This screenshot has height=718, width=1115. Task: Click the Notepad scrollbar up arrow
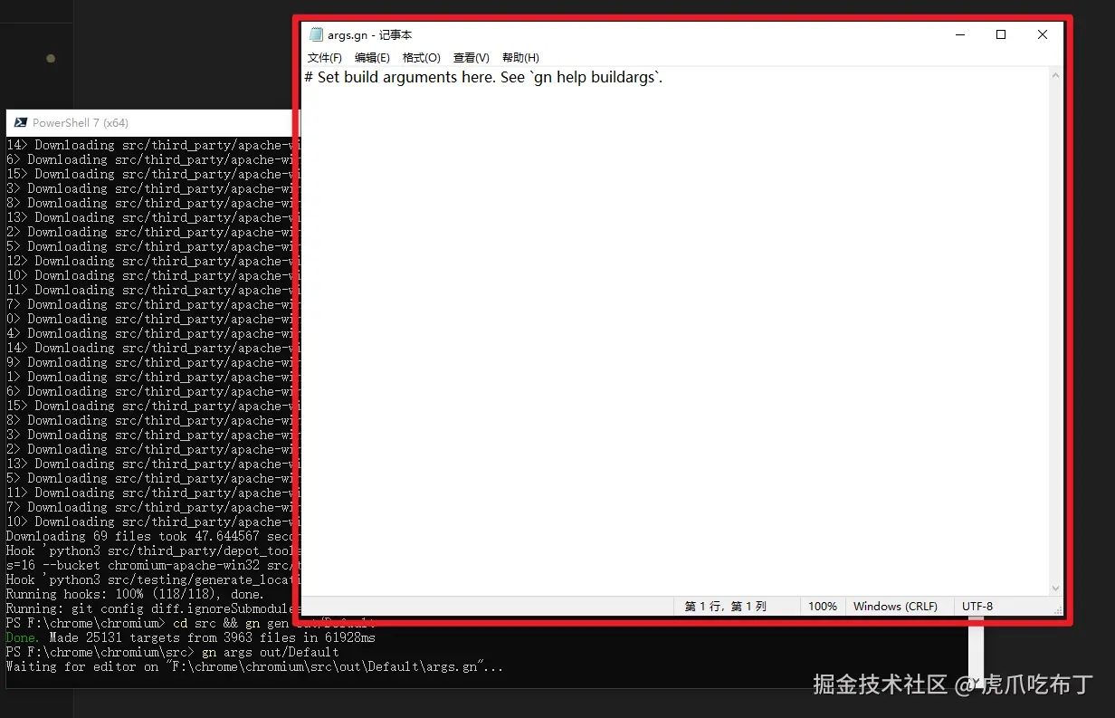pos(1055,76)
